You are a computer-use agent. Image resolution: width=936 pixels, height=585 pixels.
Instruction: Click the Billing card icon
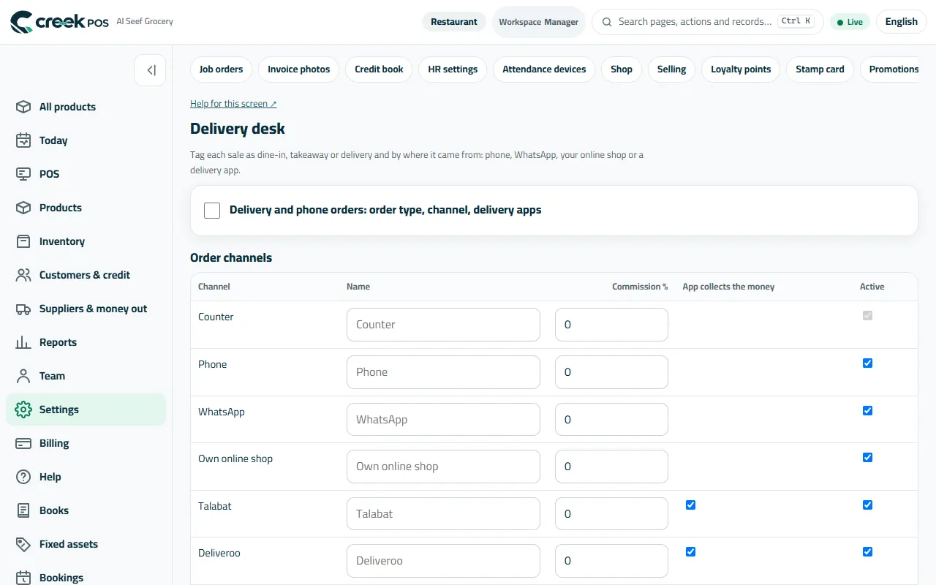click(x=23, y=443)
